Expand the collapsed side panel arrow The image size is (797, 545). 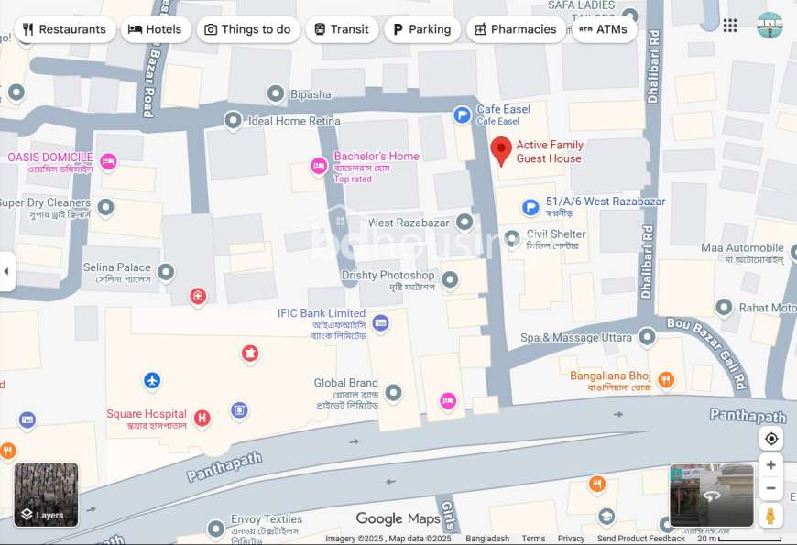tap(6, 271)
